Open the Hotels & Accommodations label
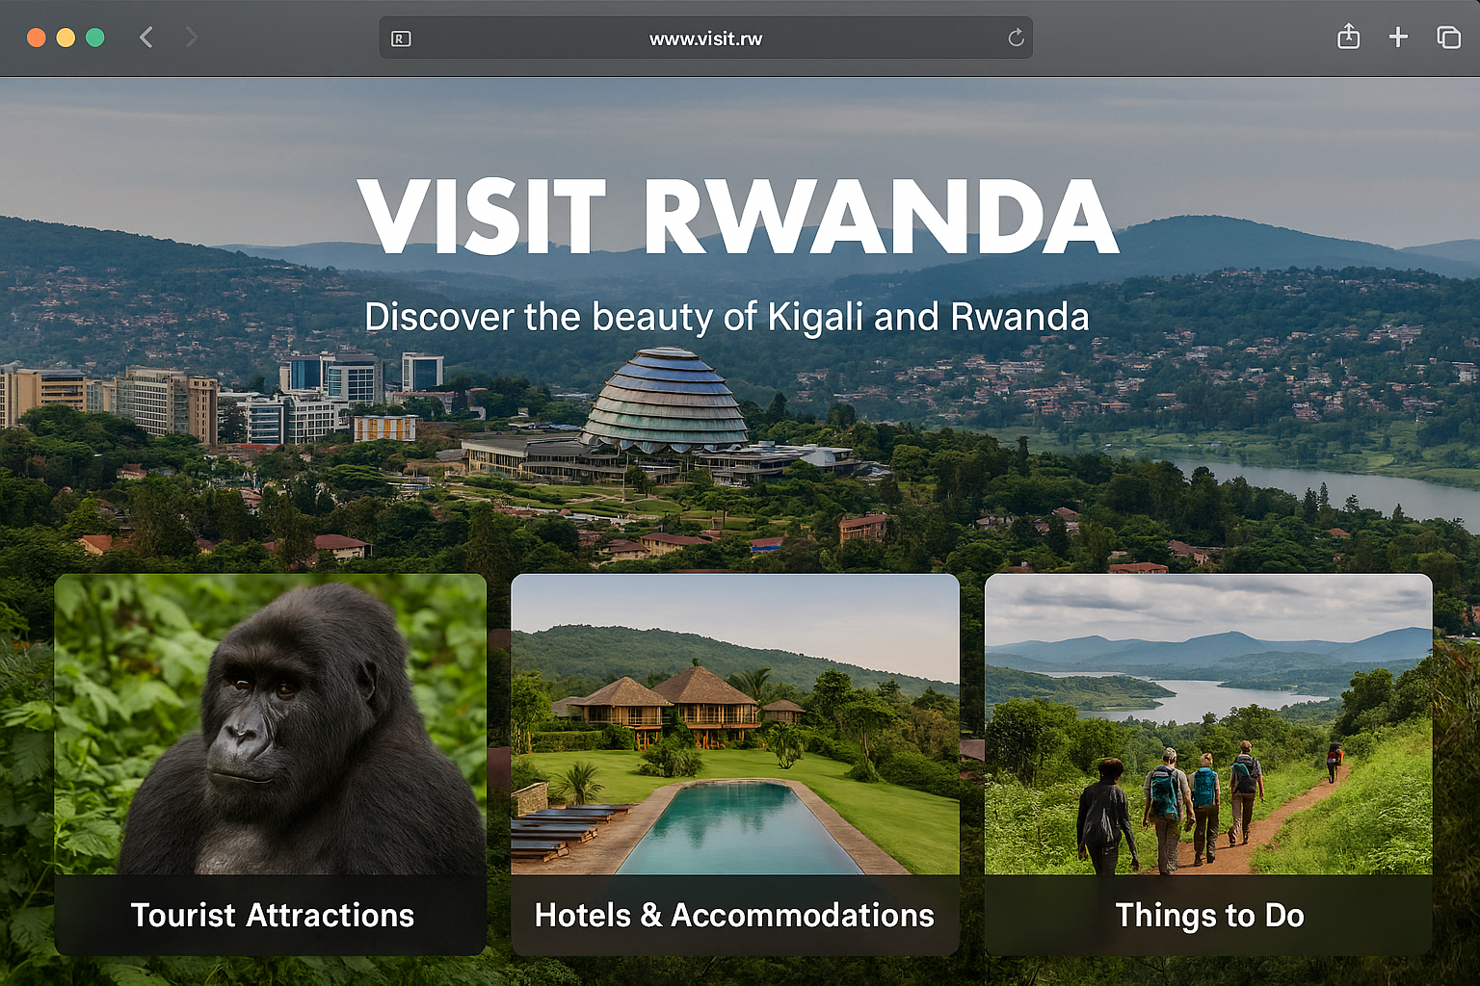This screenshot has height=986, width=1480. (734, 915)
